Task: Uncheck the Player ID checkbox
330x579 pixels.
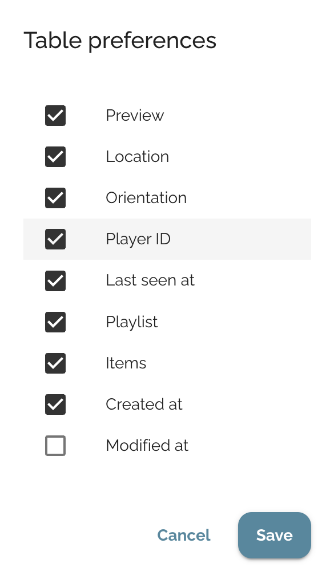Action: coord(55,239)
